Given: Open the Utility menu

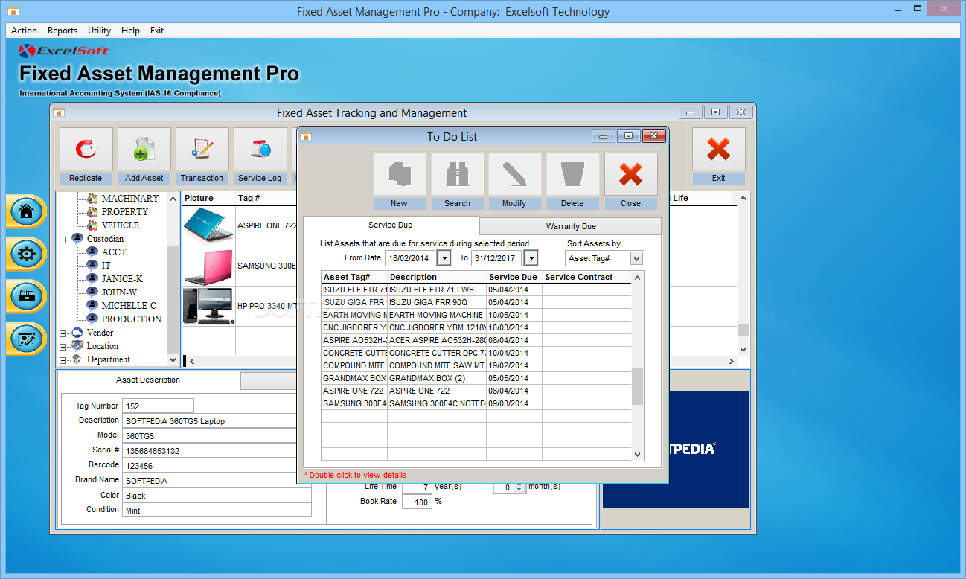Looking at the screenshot, I should (x=99, y=31).
